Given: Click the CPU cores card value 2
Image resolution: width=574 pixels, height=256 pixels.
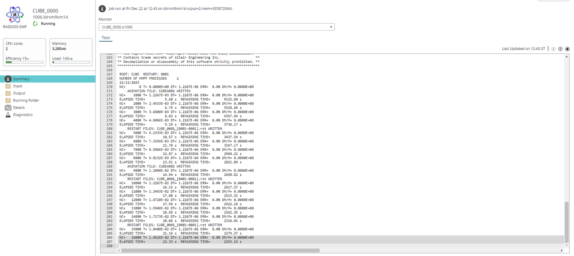Looking at the screenshot, I should coord(7,48).
